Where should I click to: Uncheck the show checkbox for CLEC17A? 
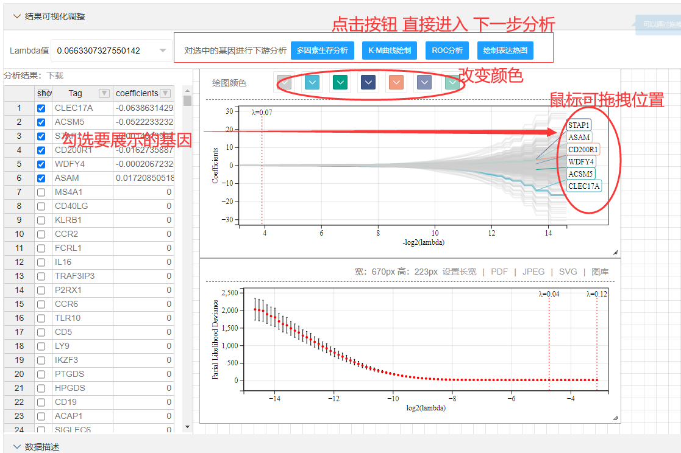(41, 108)
